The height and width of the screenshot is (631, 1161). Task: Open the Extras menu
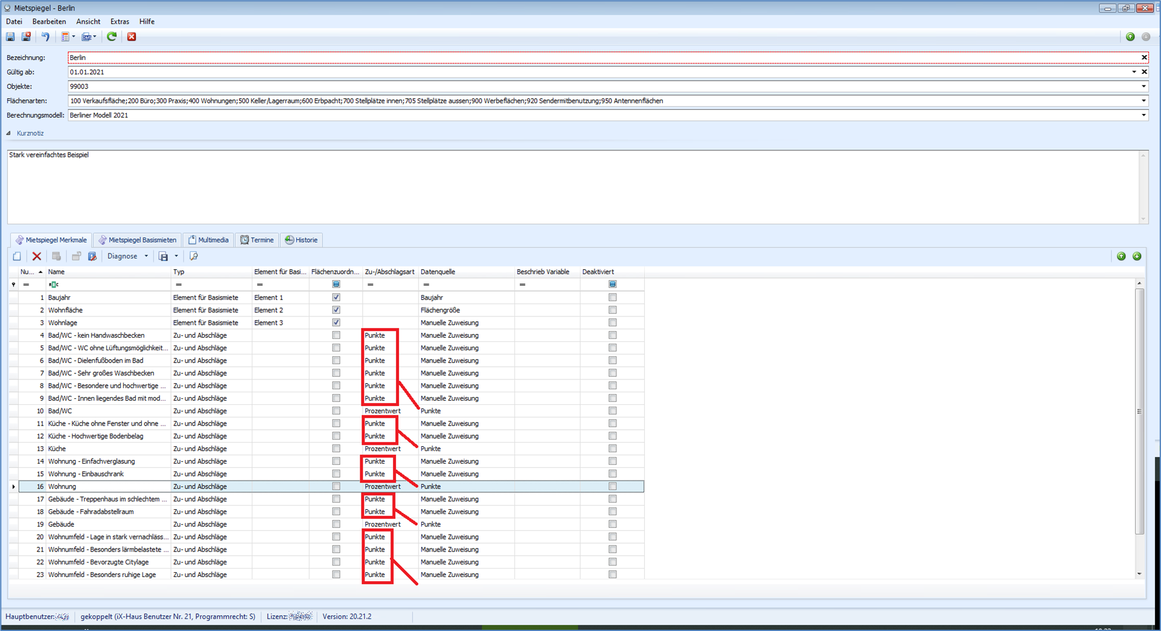pos(119,22)
